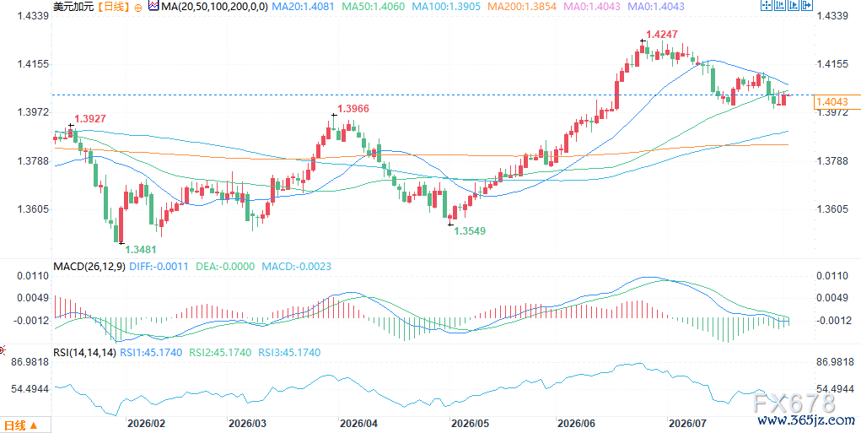
Task: Click the 1.3481 low price marker
Action: 141,250
